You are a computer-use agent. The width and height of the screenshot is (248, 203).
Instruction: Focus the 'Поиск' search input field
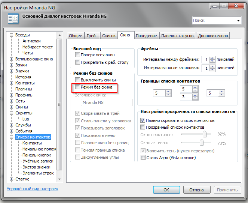214,21
